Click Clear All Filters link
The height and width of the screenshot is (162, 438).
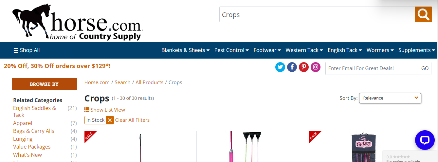coord(132,120)
